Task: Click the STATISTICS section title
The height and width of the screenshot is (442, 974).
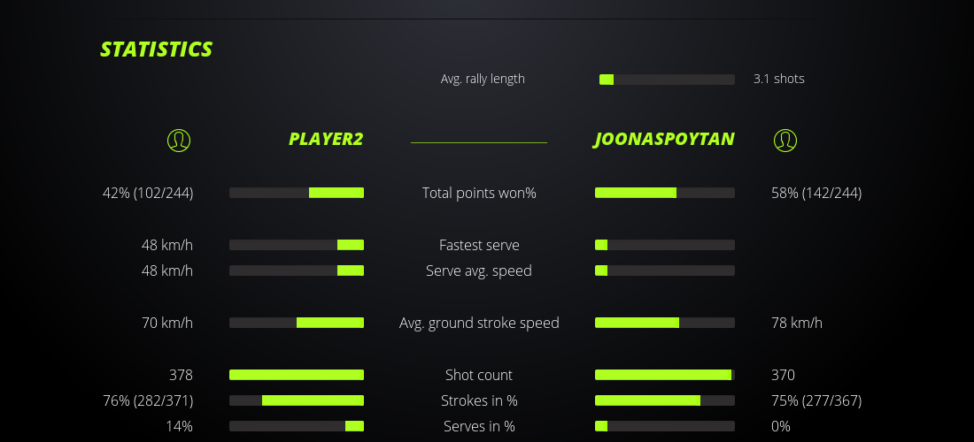Action: pos(157,49)
